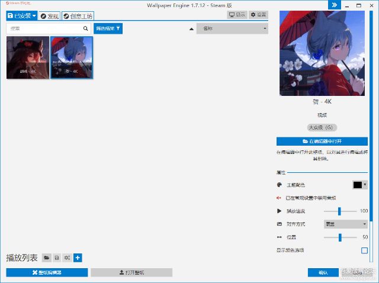Click the magnifier search icon
The height and width of the screenshot is (283, 379).
[85, 28]
